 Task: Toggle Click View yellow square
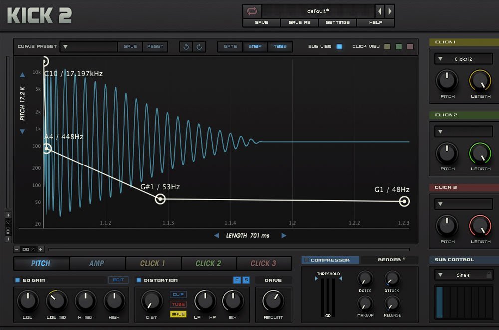tap(387, 47)
